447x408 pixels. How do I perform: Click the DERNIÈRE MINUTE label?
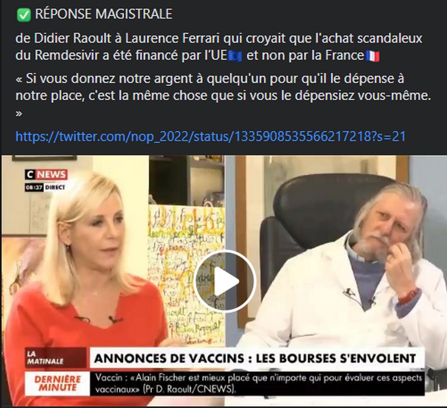tap(57, 384)
